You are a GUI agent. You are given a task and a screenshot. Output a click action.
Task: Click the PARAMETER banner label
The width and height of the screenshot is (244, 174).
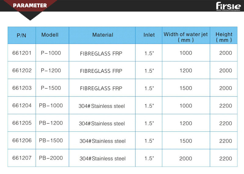pos(30,5)
